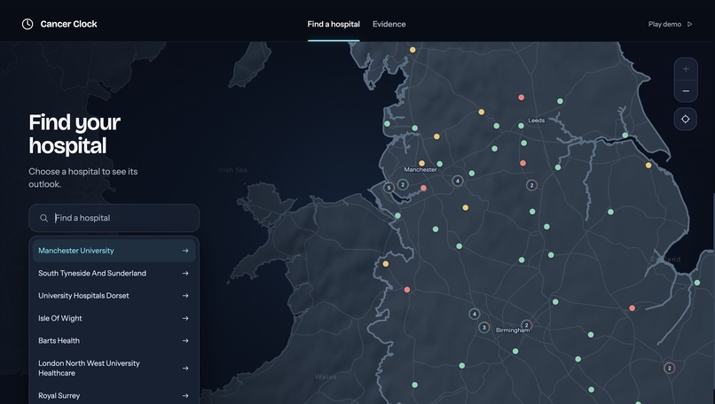Open the Barts Health hospital entry

pos(114,341)
